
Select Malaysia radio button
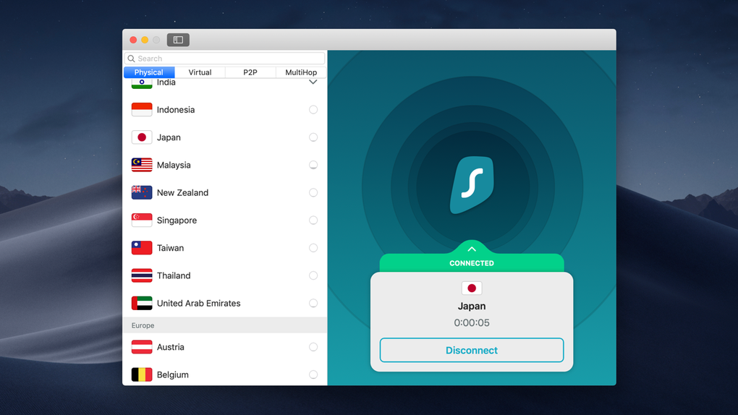pos(313,165)
